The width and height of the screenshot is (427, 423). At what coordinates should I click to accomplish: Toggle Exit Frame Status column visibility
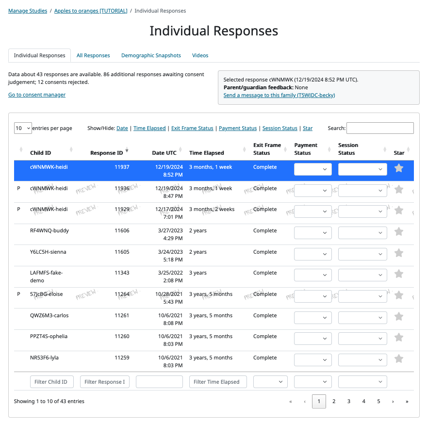(x=192, y=128)
